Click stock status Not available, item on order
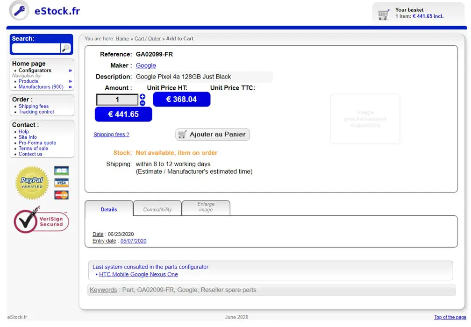 point(176,153)
